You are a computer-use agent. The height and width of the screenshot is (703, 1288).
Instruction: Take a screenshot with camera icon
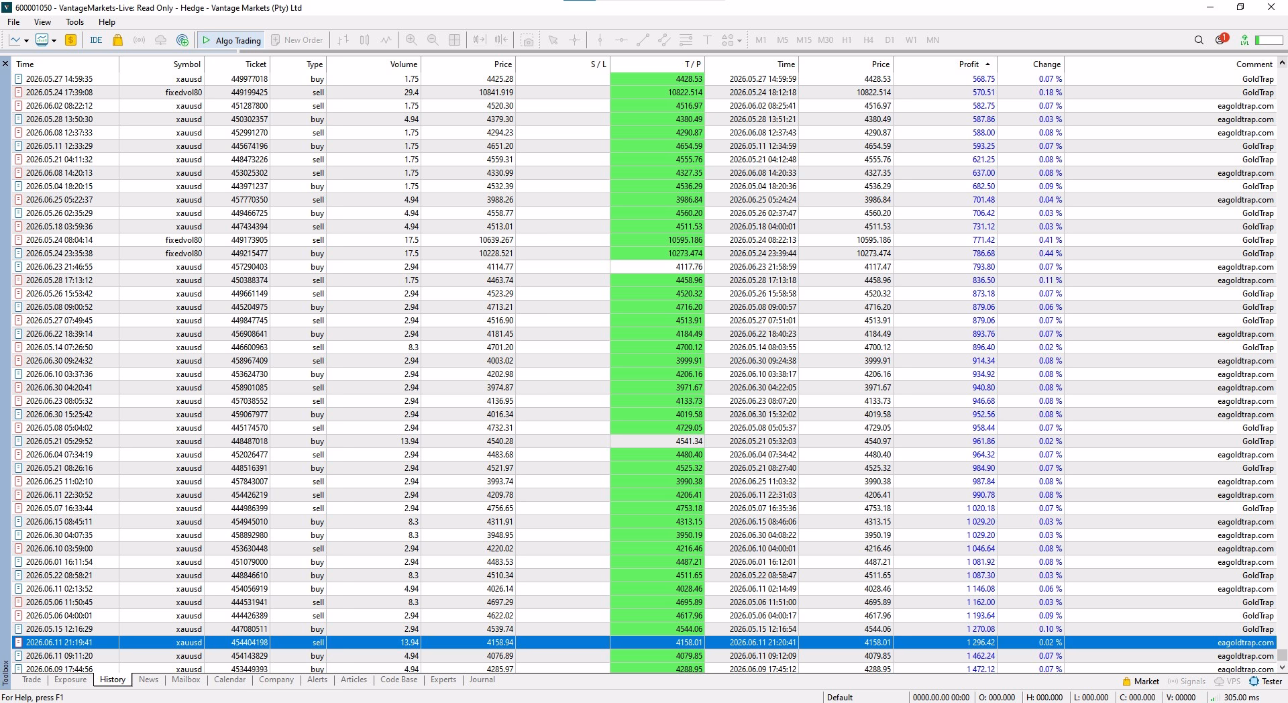coord(528,40)
